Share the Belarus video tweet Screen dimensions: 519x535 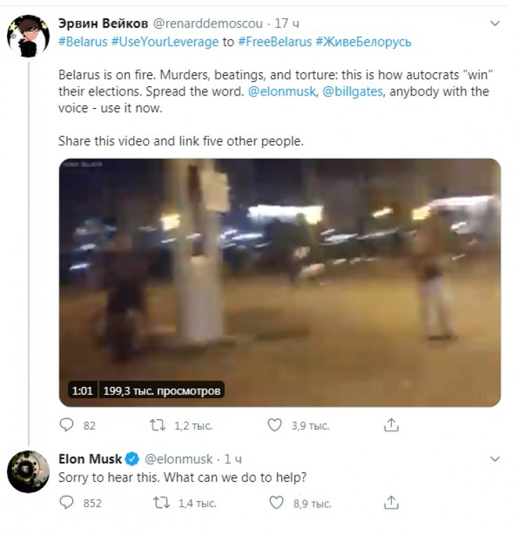(x=392, y=425)
